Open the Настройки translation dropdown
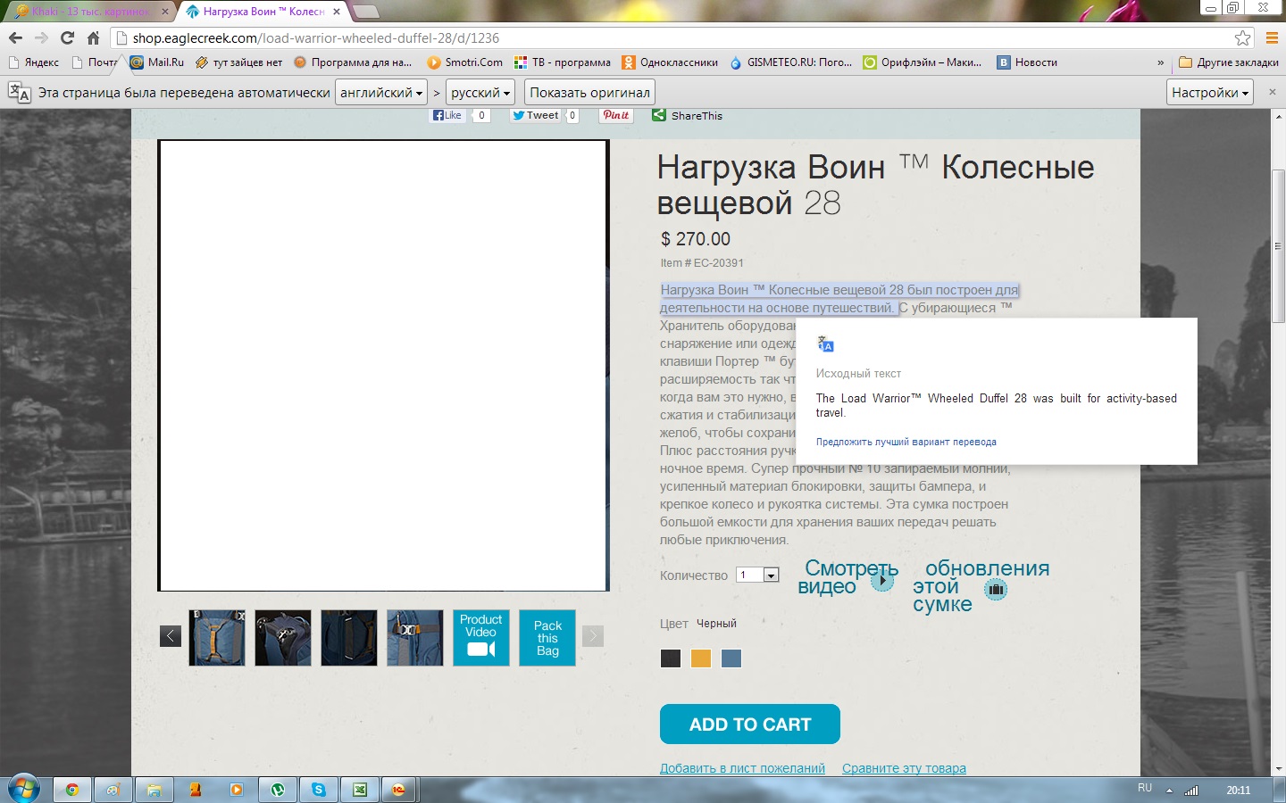This screenshot has height=803, width=1286. pyautogui.click(x=1210, y=92)
